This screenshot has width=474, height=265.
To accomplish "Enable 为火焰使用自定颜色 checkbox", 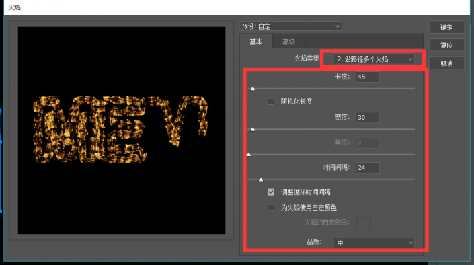I will pos(271,208).
